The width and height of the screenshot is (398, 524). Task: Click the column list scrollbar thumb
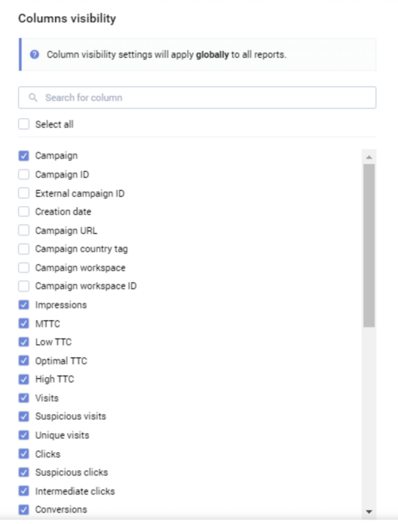369,246
